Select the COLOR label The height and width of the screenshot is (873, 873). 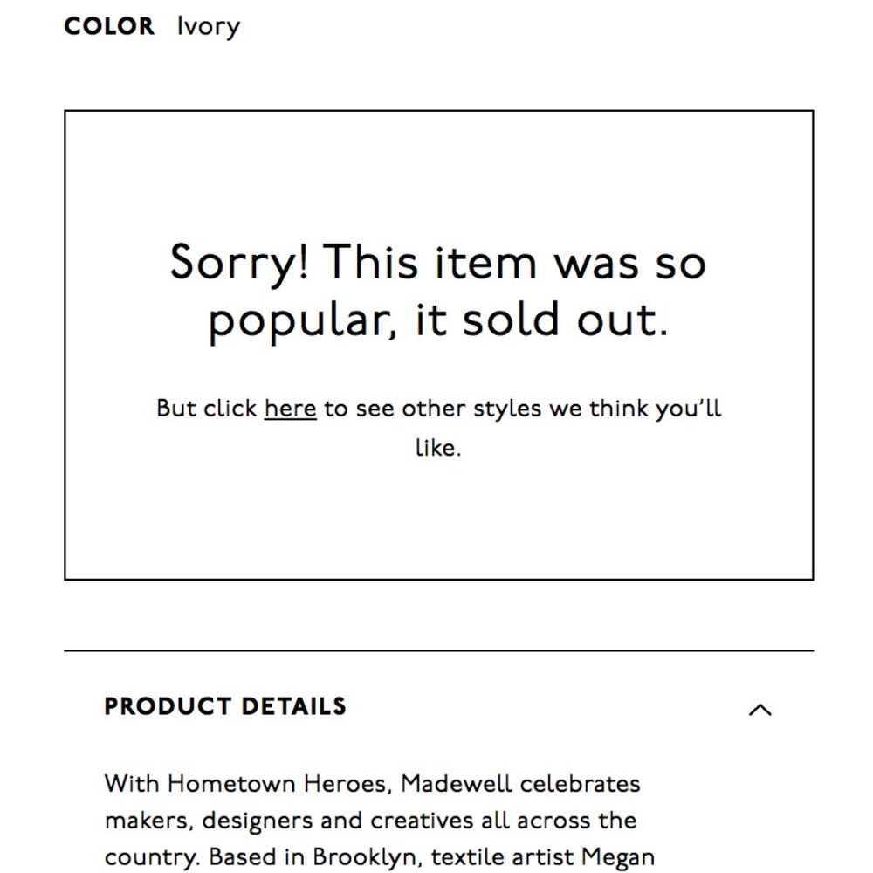click(x=109, y=26)
